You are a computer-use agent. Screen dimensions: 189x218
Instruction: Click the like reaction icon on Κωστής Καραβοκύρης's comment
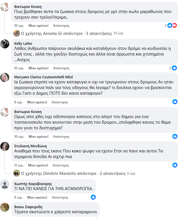pyautogui.click(x=93, y=197)
